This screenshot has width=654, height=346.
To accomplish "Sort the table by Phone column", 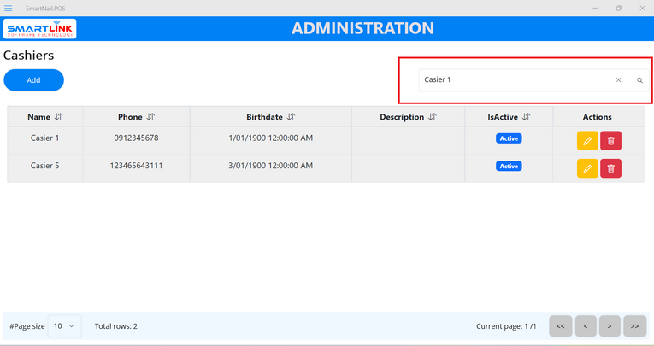I will pos(150,117).
